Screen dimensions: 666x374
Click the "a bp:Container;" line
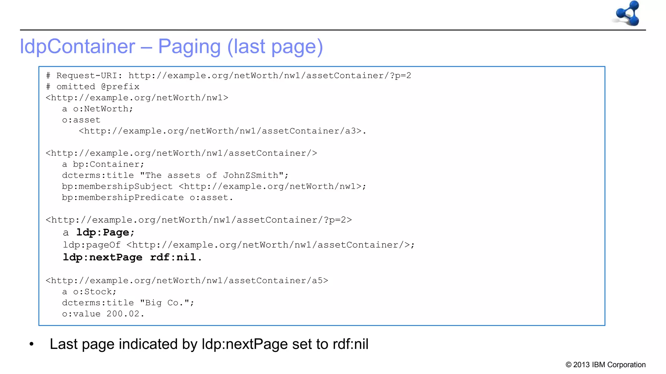103,164
